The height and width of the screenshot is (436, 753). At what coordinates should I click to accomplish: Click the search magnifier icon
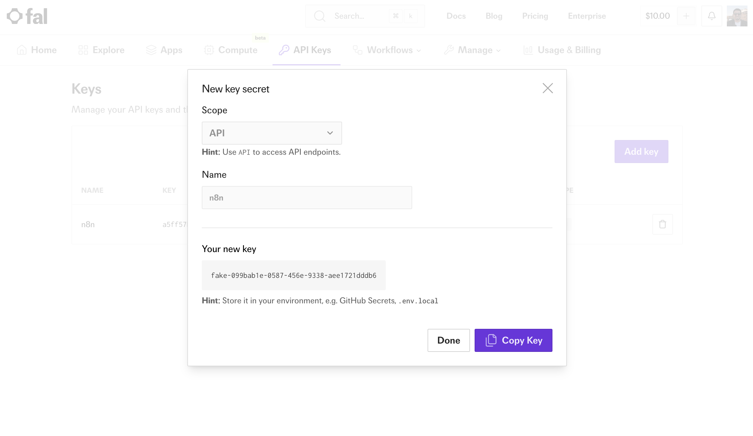[320, 16]
